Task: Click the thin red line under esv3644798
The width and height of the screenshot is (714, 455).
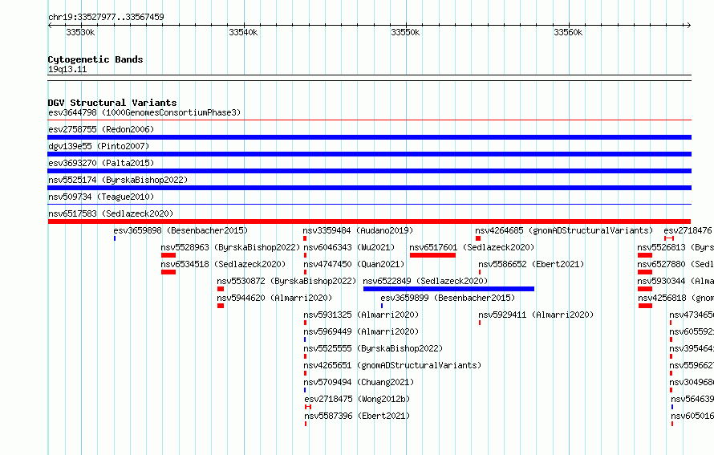Action: 369,120
